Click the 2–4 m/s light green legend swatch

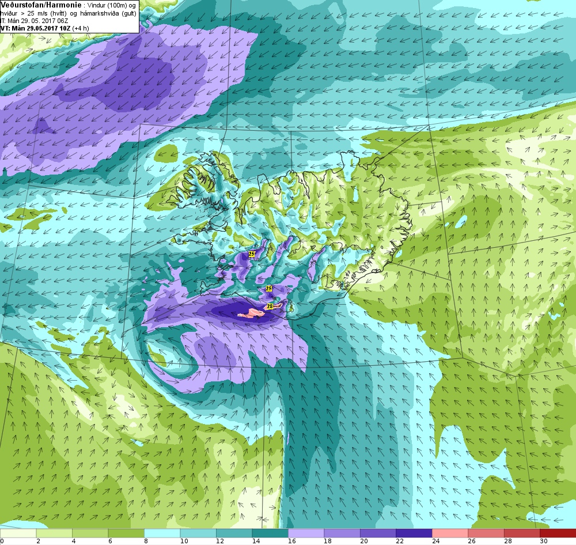pyautogui.click(x=54, y=533)
